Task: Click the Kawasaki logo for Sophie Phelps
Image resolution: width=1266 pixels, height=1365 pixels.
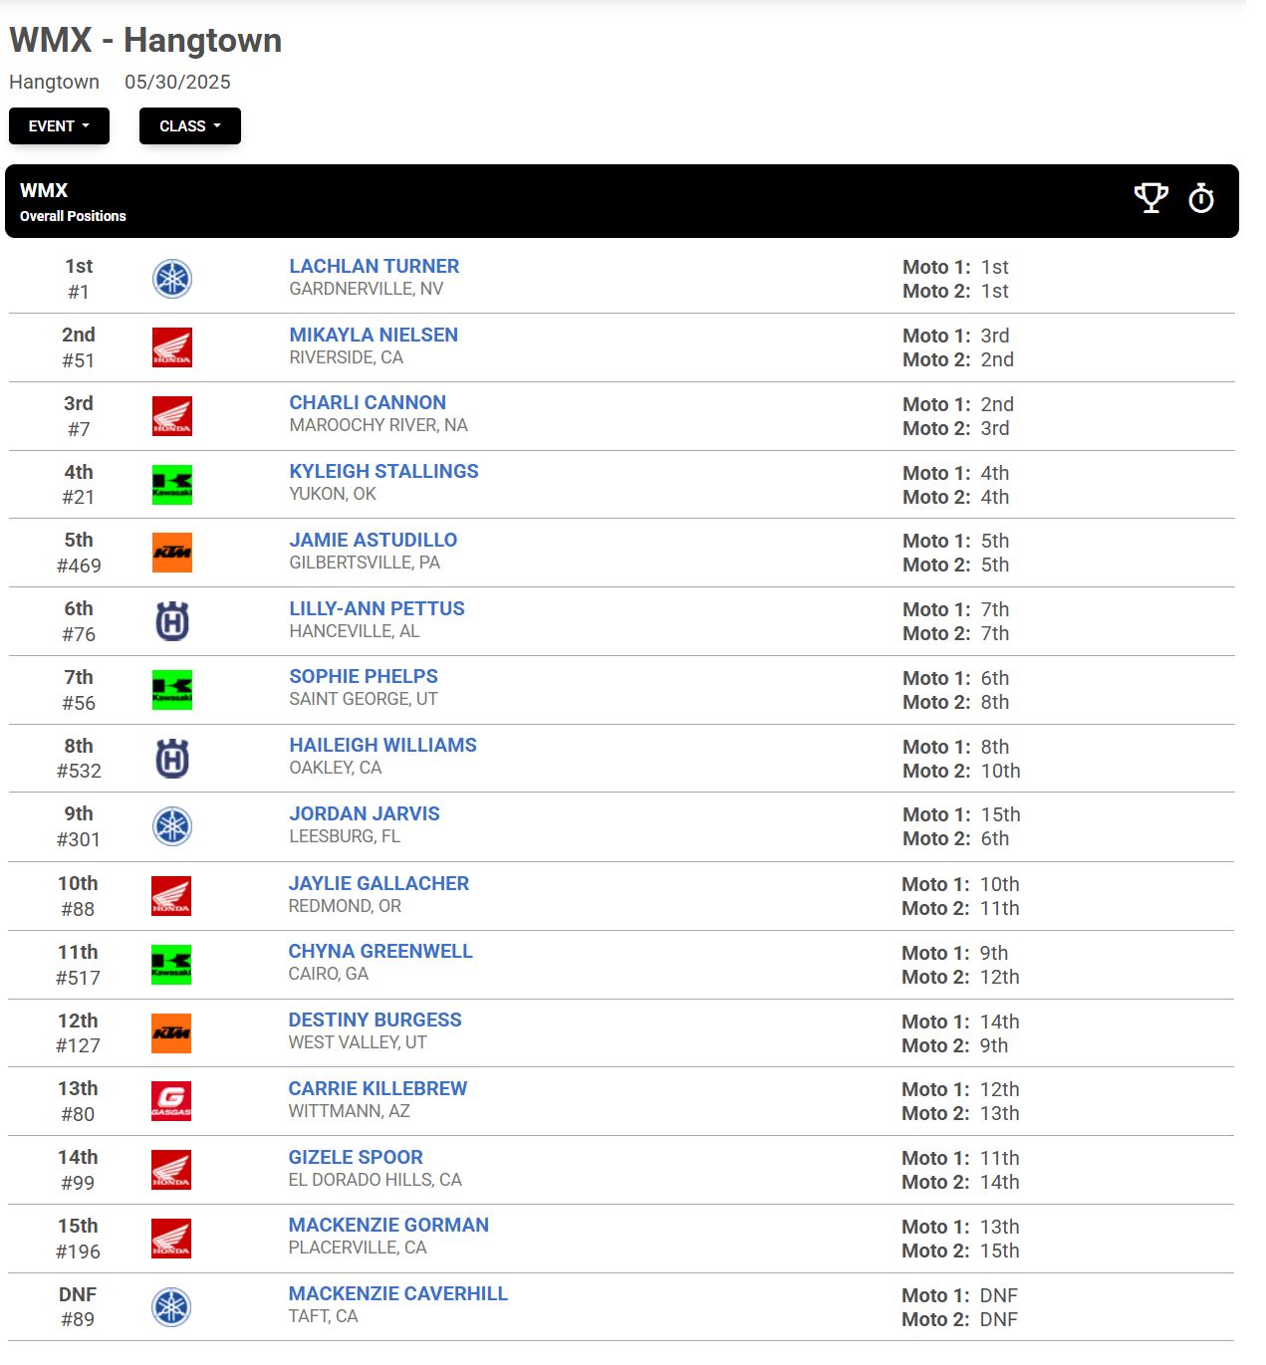Action: (171, 690)
